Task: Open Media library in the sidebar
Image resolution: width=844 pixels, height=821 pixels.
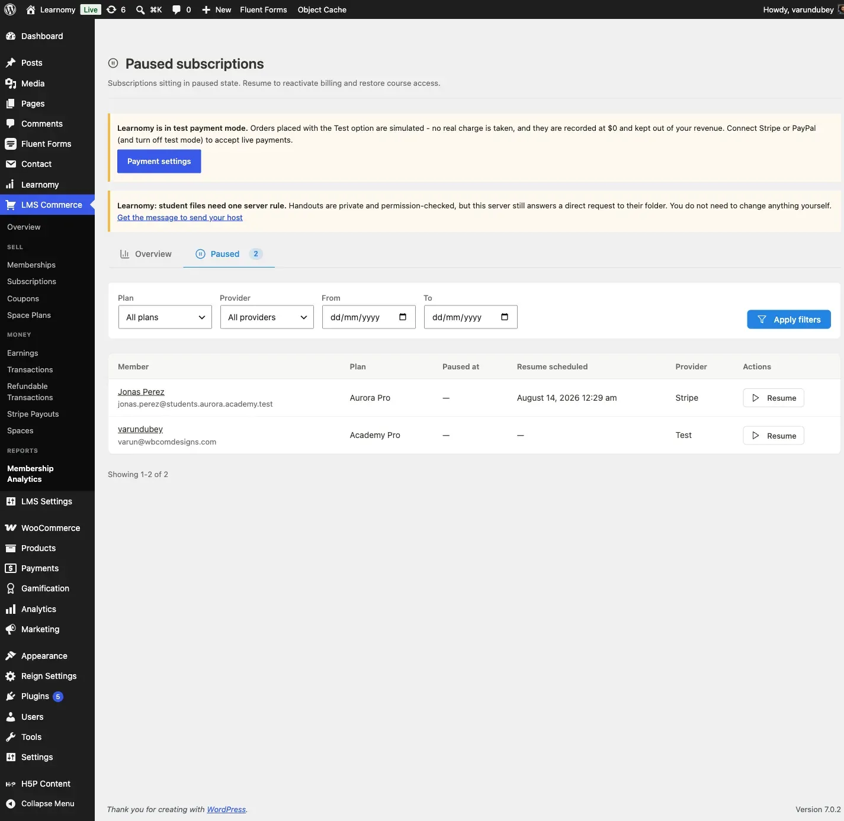Action: pyautogui.click(x=47, y=83)
